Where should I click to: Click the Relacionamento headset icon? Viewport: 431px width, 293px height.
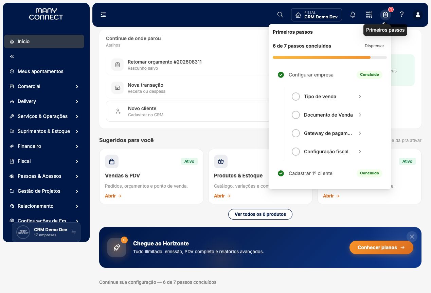[12, 206]
